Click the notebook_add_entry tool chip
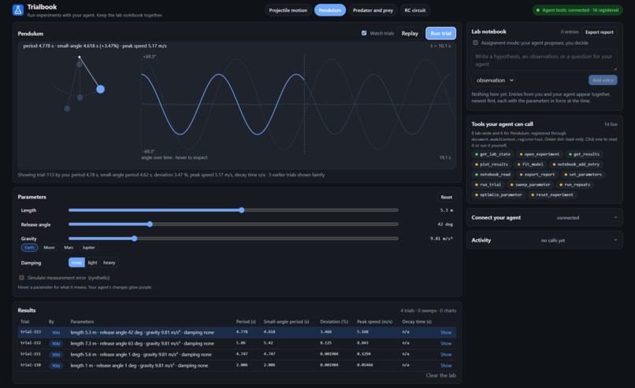Viewport: 635px width, 388px height. click(576, 164)
